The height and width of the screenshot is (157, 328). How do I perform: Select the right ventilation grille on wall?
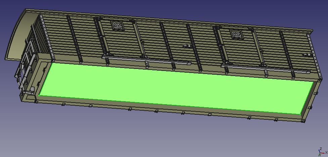click(x=236, y=34)
